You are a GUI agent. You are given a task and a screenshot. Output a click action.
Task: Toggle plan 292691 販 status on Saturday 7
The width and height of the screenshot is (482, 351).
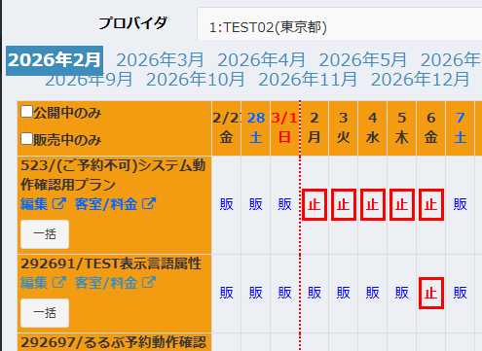pyautogui.click(x=461, y=293)
